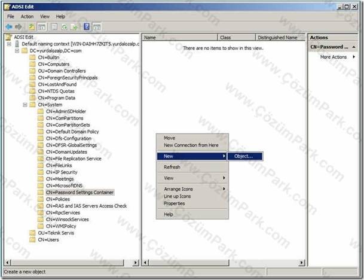Select the CN=Computers tree item
This screenshot has height=280, width=364.
tap(54, 64)
